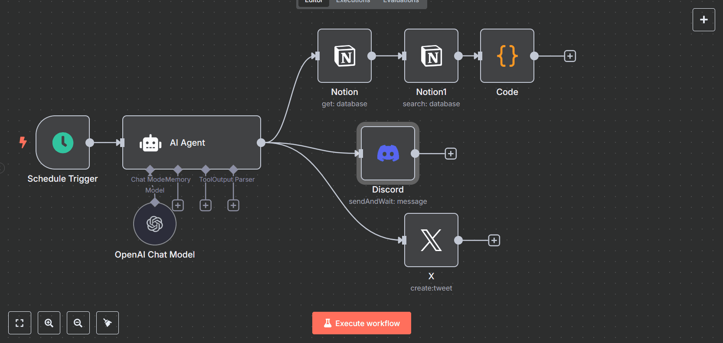
Task: Add a node after the X node
Action: tap(494, 240)
